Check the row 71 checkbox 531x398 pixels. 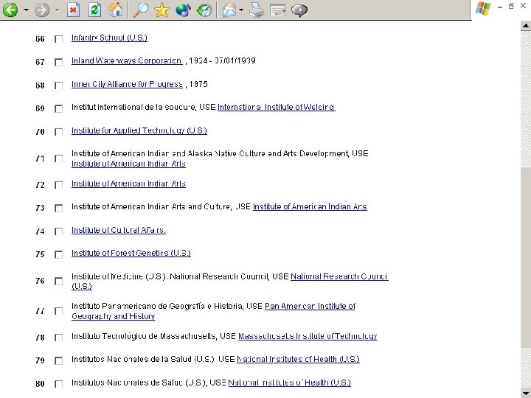tap(58, 158)
